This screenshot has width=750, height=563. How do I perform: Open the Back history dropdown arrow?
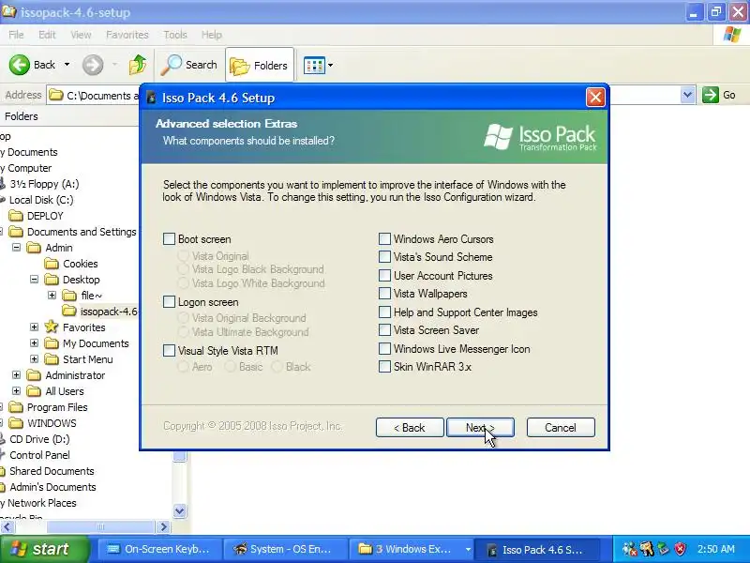pyautogui.click(x=67, y=65)
